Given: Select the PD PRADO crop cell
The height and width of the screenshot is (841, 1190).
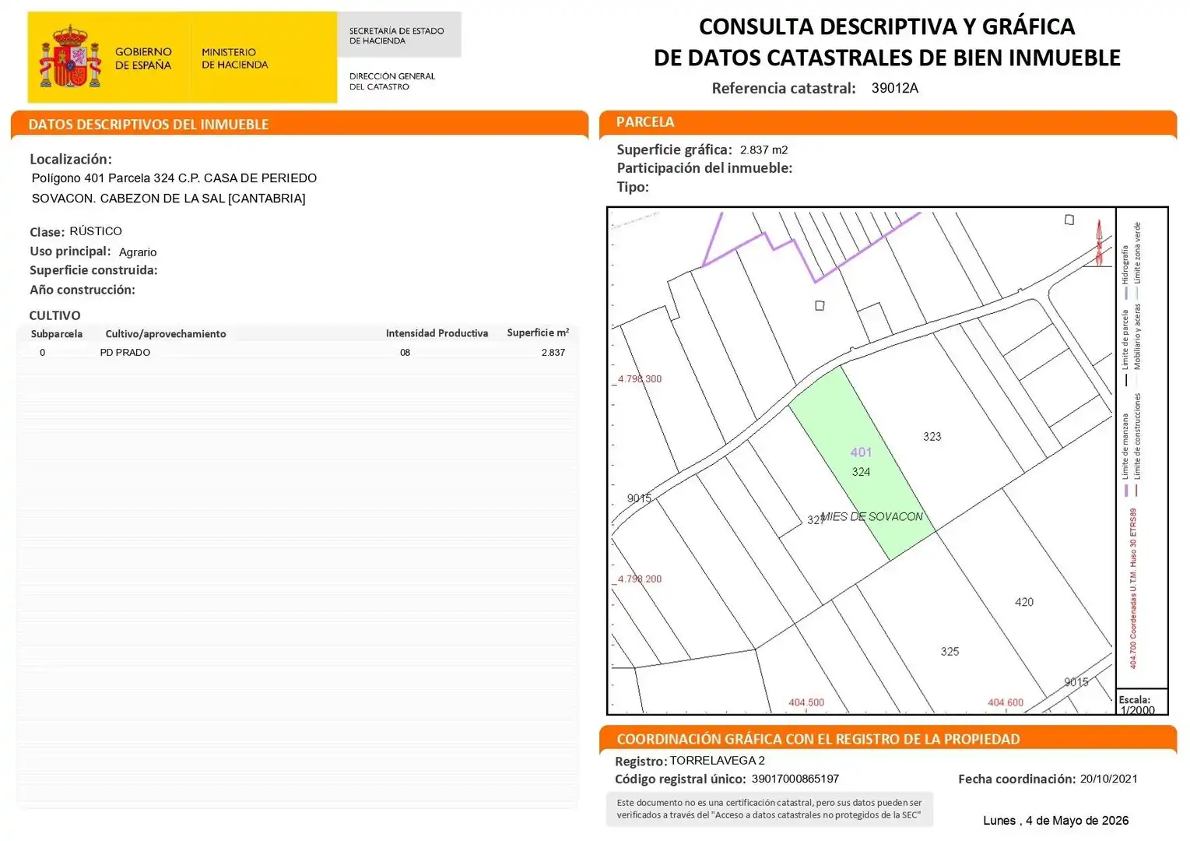Looking at the screenshot, I should point(125,353).
